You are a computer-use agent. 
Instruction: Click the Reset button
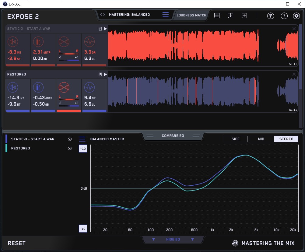(x=16, y=243)
